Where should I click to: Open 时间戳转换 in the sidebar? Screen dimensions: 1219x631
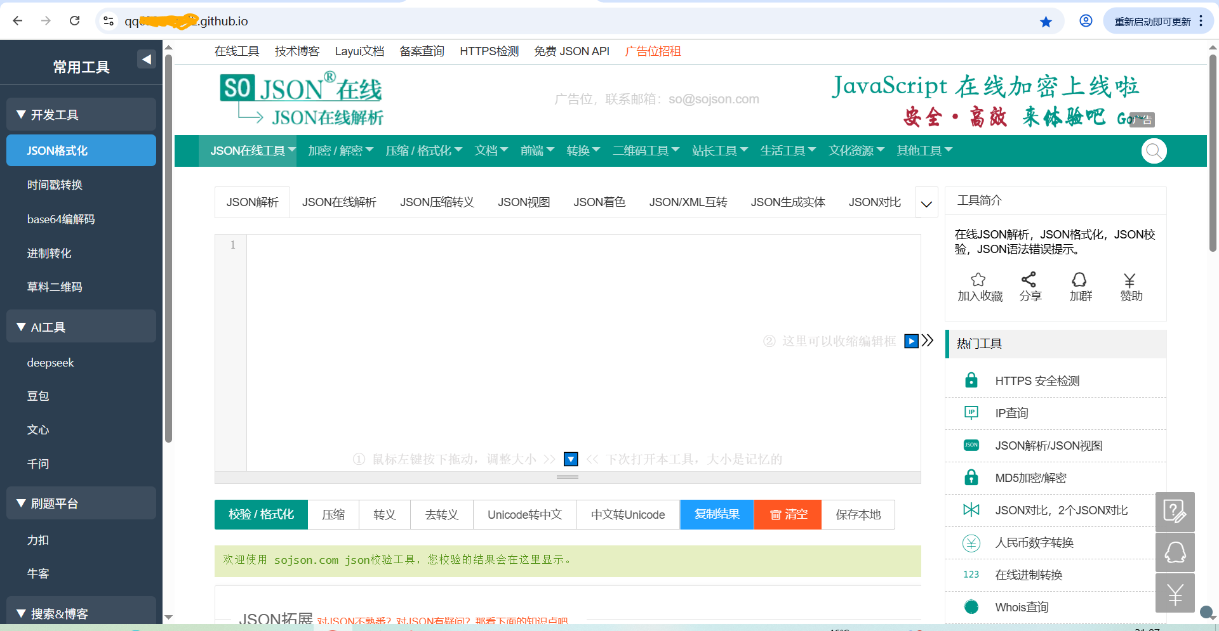tap(55, 185)
